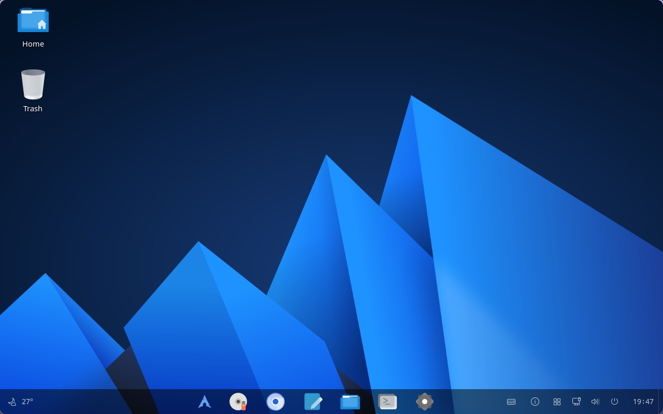Click the show desktop strip at panel edge
Viewport: 663px width, 414px height.
point(660,402)
